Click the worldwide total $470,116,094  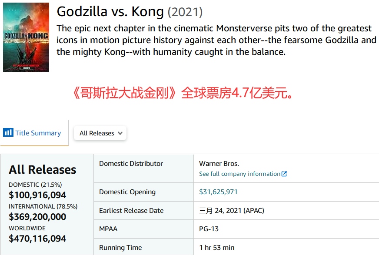[37, 239]
